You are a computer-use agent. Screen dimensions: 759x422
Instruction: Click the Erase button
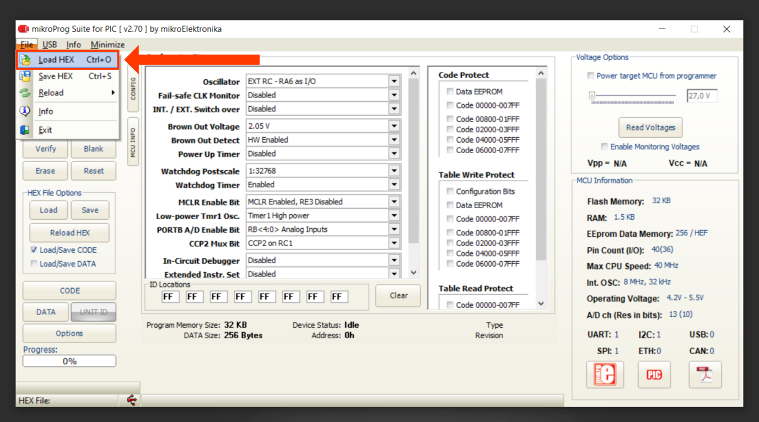[x=45, y=171]
